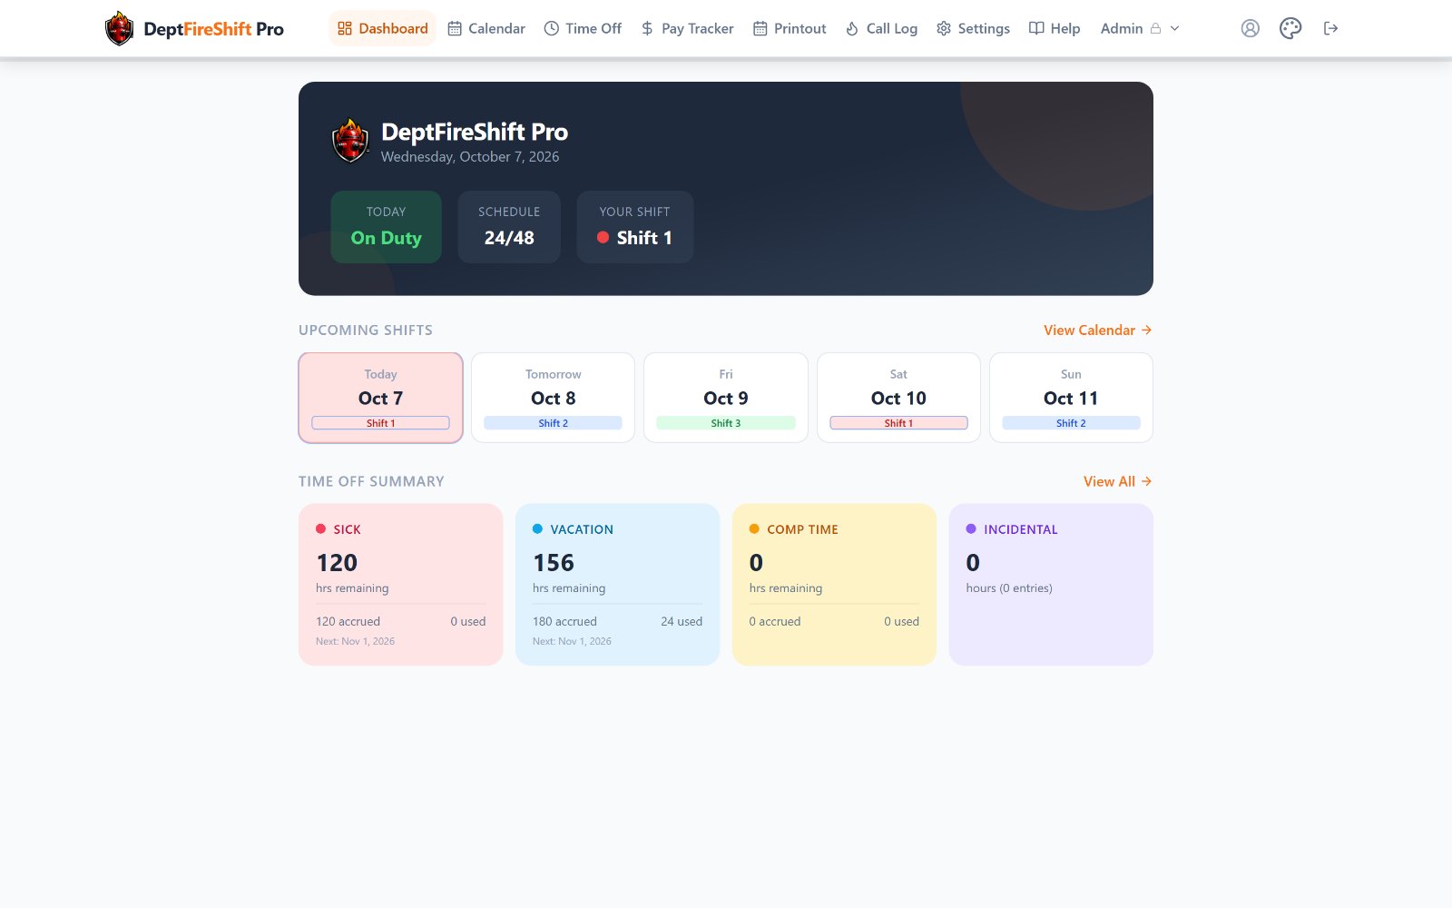Click the logout icon
1452x908 pixels.
point(1331,28)
